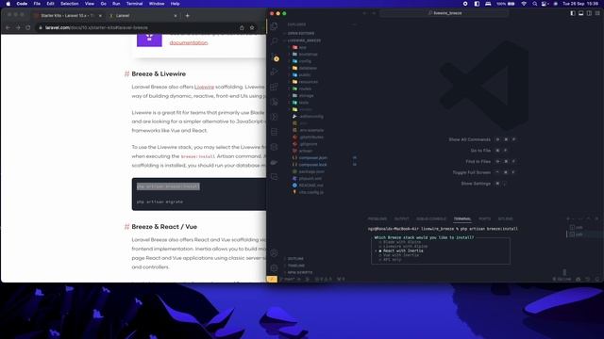Screen dimensions: 604x339
Task: Open README.md in the explorer
Action: tap(310, 186)
